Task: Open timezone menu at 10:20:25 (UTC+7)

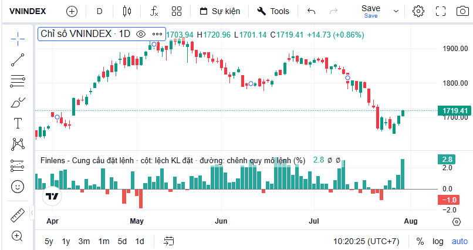Action: coord(366,241)
